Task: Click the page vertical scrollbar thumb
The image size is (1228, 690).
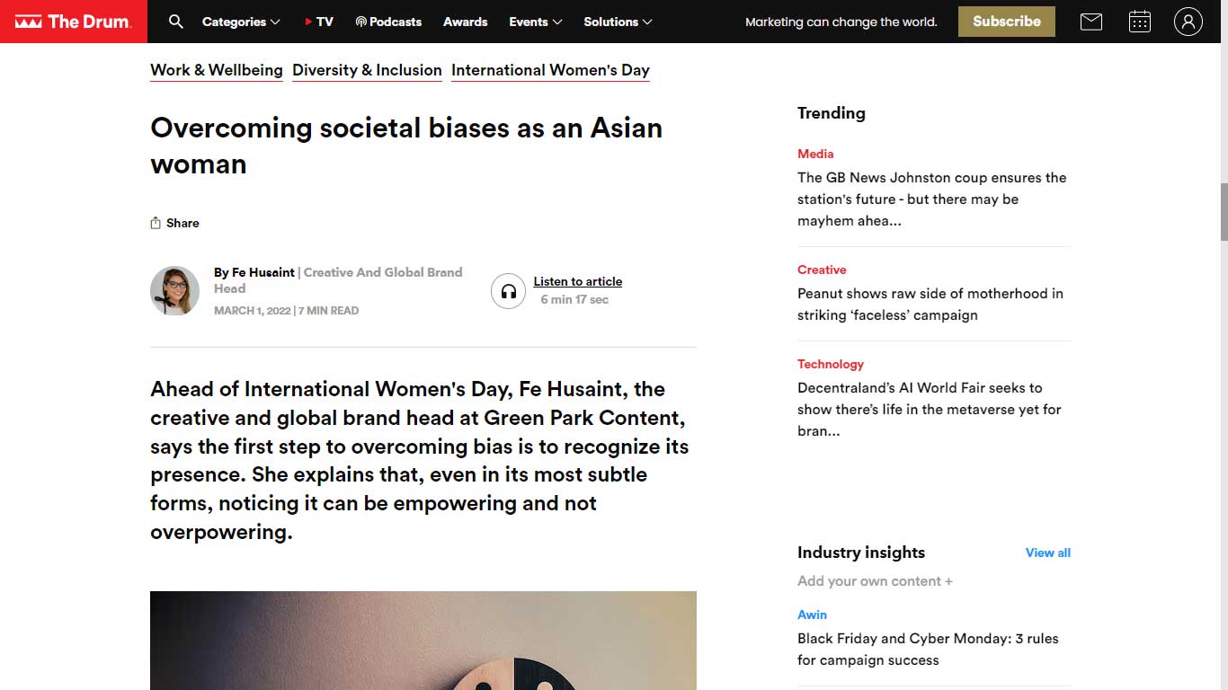Action: [1224, 212]
